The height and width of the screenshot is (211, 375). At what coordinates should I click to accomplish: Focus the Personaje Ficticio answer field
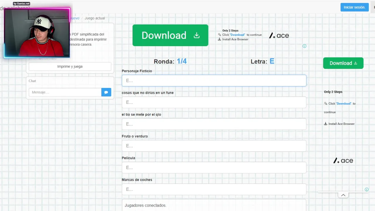[214, 81]
